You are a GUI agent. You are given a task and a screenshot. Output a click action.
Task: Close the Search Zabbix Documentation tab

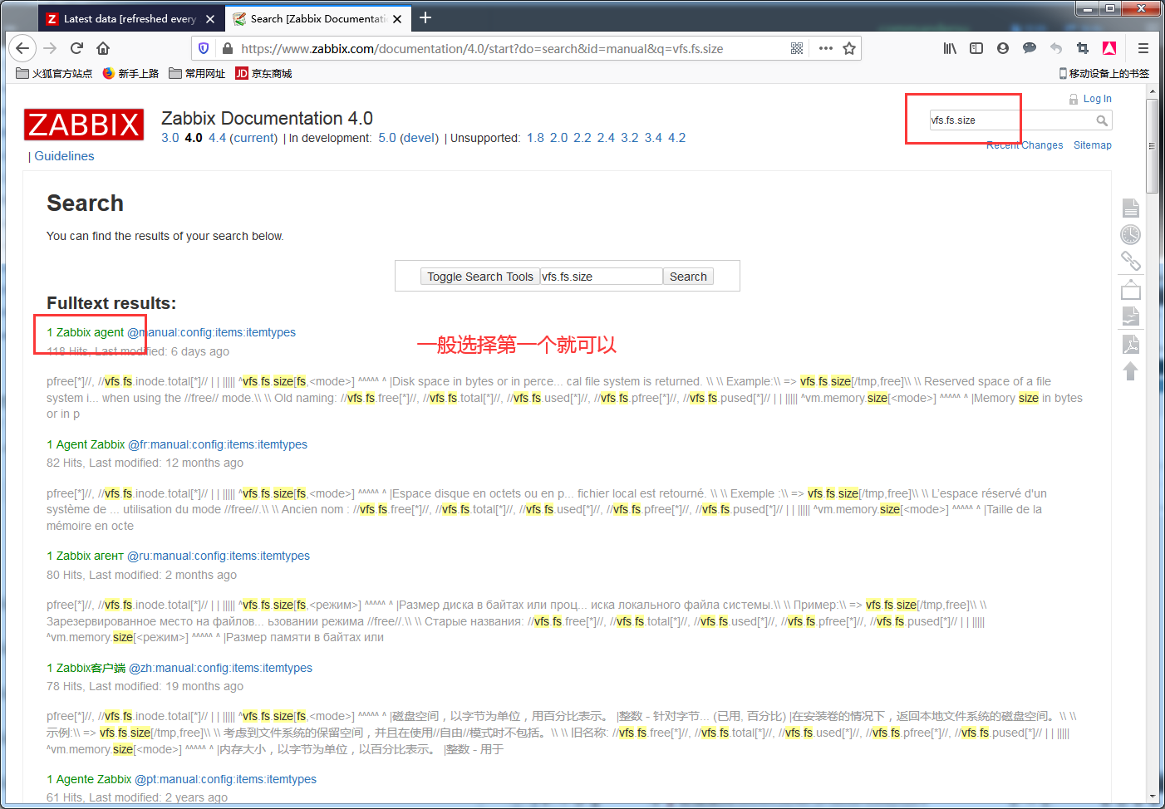click(x=397, y=18)
